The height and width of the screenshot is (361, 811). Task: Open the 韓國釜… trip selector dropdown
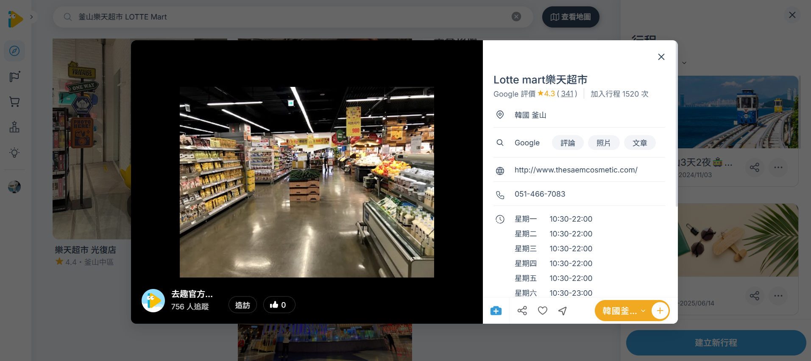pyautogui.click(x=623, y=311)
